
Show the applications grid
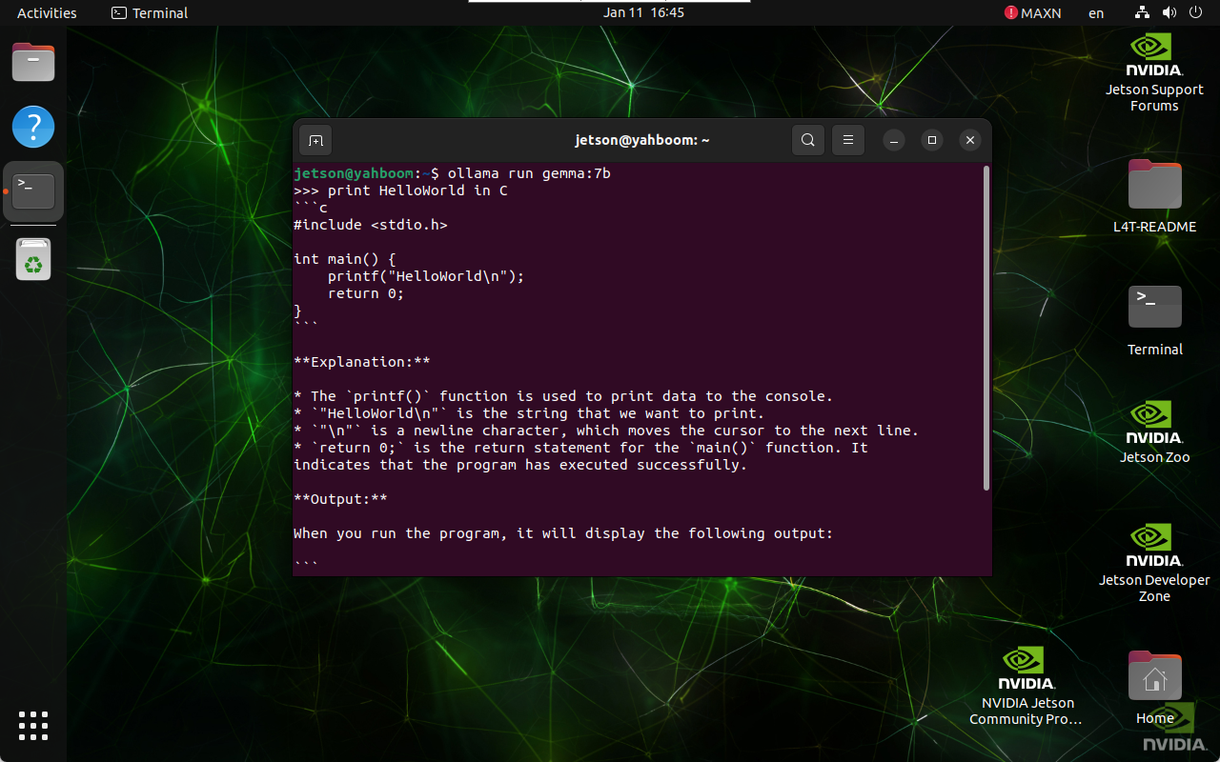(x=33, y=725)
